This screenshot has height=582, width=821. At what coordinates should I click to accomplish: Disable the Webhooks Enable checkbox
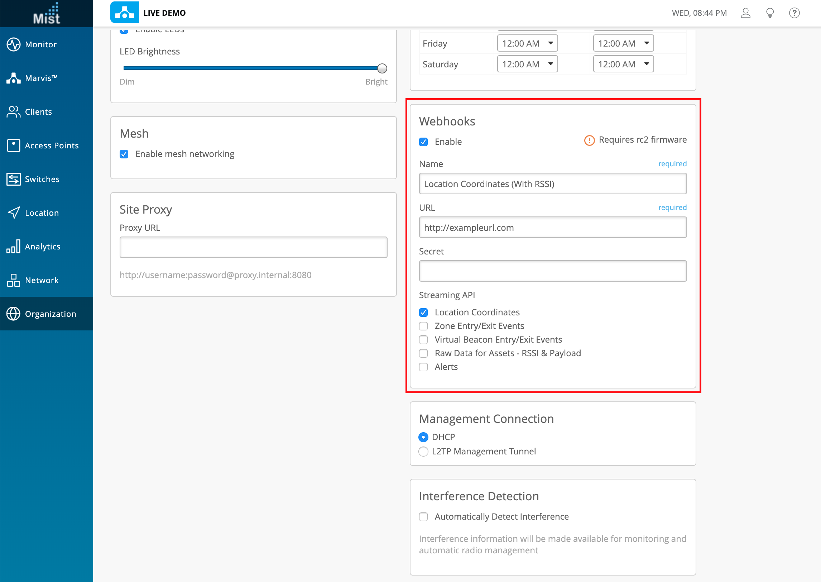point(423,142)
